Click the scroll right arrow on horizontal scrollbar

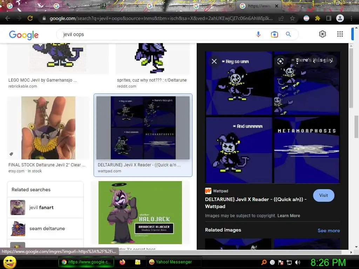coord(351,252)
